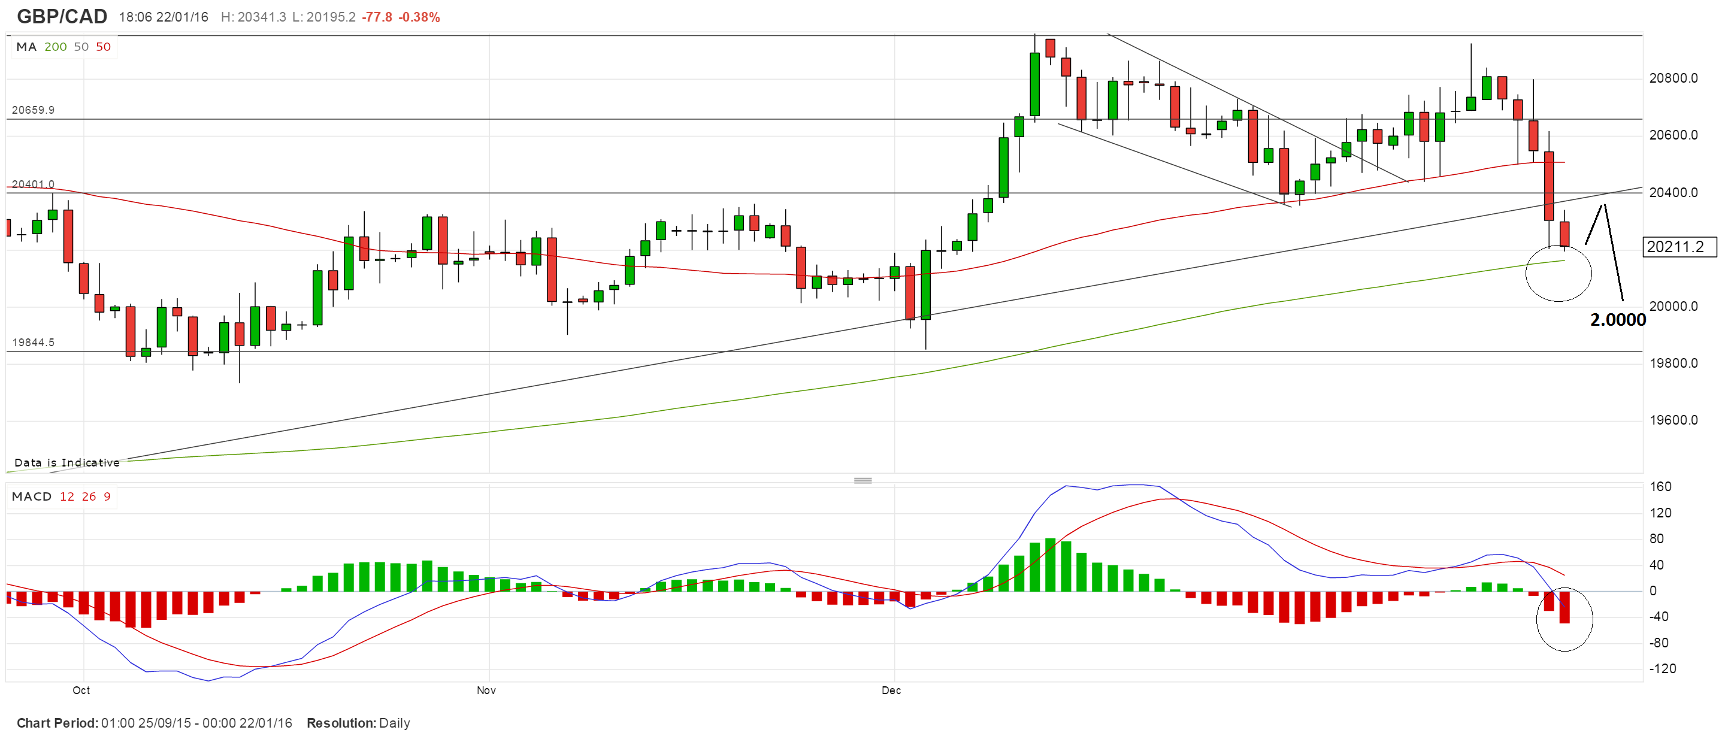Select the 20401.0 horizontal level label
Screen dimensions: 1725x736
[x=33, y=184]
